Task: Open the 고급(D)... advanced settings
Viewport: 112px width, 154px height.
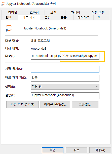Action: 85,105
